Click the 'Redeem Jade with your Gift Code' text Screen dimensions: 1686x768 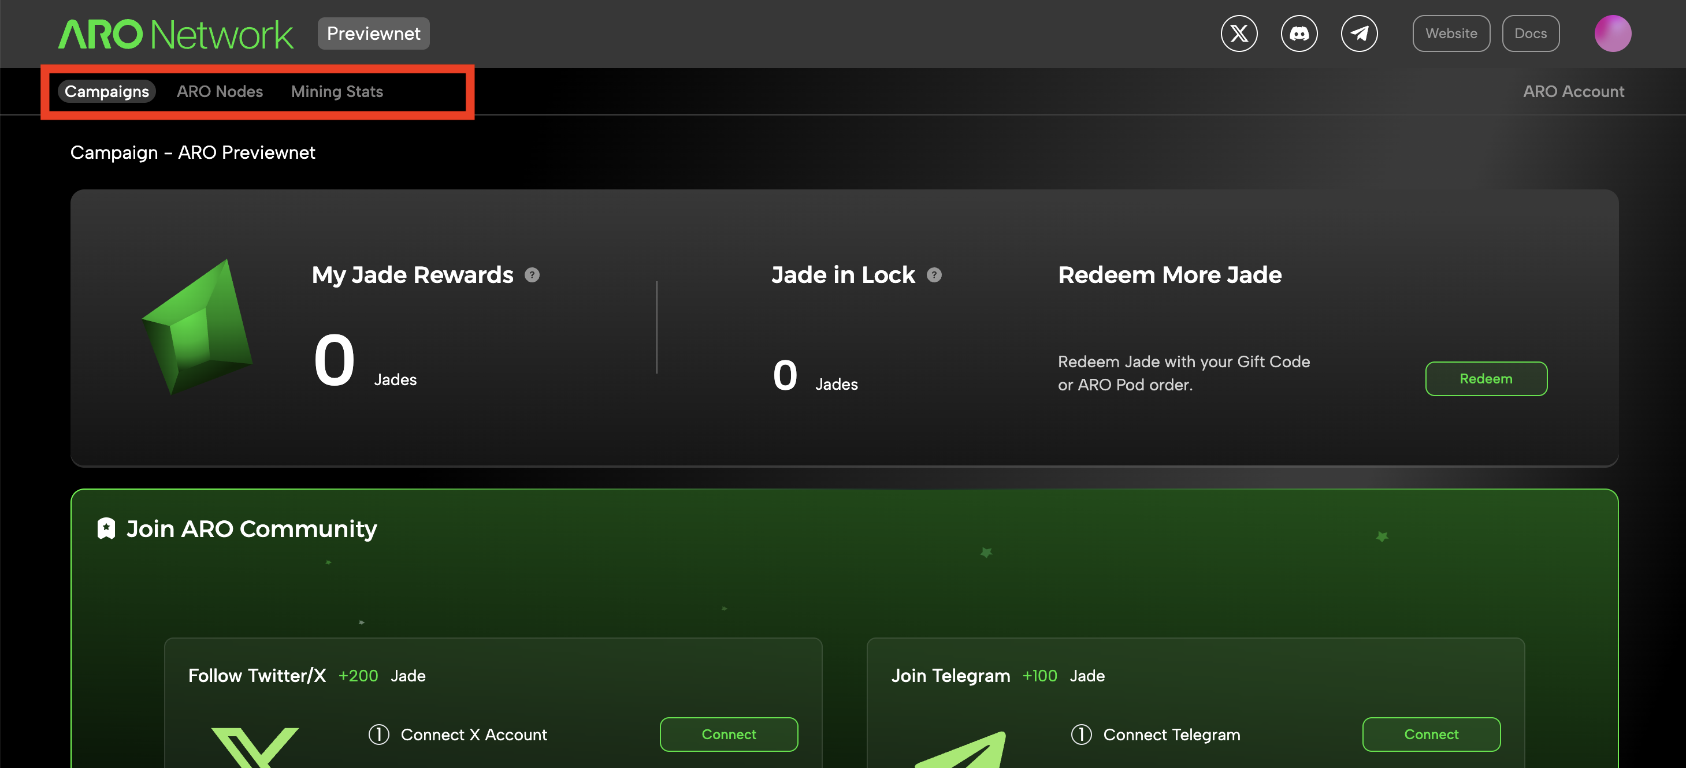[x=1184, y=361]
